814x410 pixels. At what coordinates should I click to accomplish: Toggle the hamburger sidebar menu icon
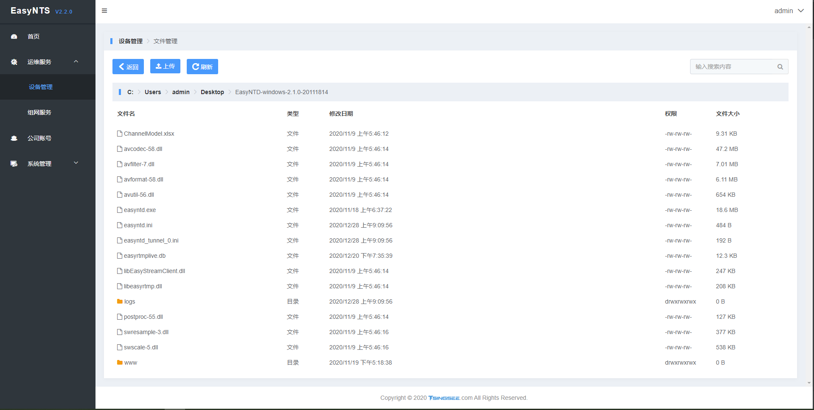104,11
